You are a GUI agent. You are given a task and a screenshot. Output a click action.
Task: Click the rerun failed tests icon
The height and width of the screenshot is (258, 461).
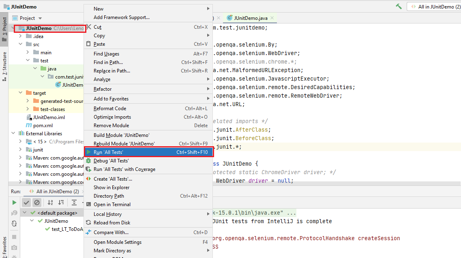pos(14,213)
